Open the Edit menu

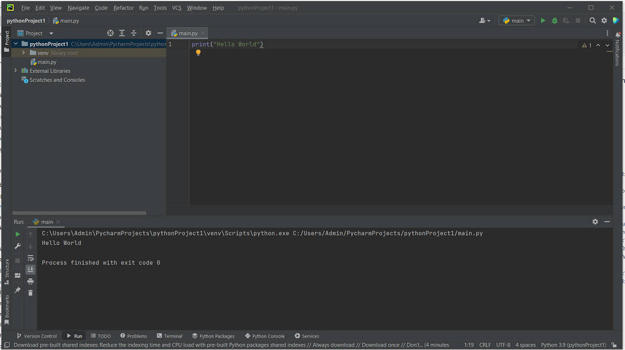coord(40,8)
